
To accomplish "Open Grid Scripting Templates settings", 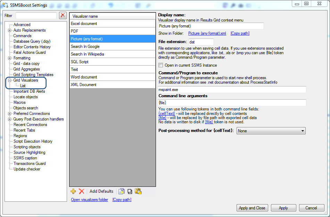I will point(33,75).
